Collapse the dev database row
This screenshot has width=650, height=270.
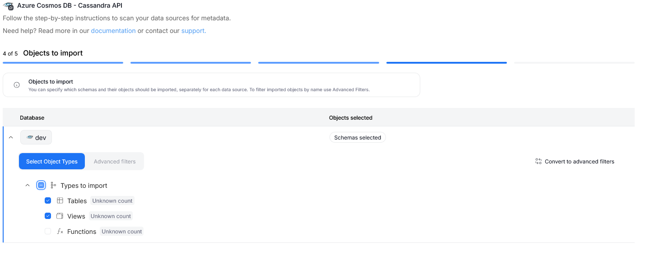(11, 137)
